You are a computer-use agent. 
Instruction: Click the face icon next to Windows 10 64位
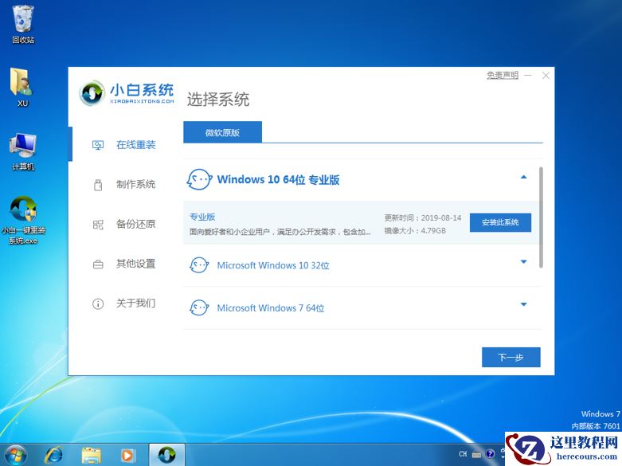click(199, 179)
